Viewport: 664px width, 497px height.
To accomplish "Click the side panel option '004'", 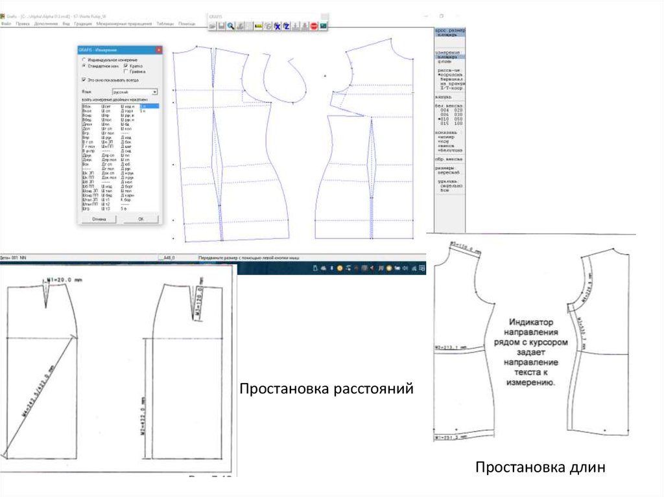I will (x=444, y=110).
